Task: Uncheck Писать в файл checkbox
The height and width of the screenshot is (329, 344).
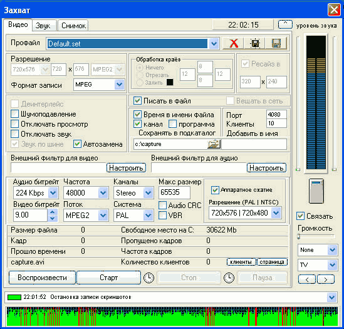Action: tap(137, 101)
